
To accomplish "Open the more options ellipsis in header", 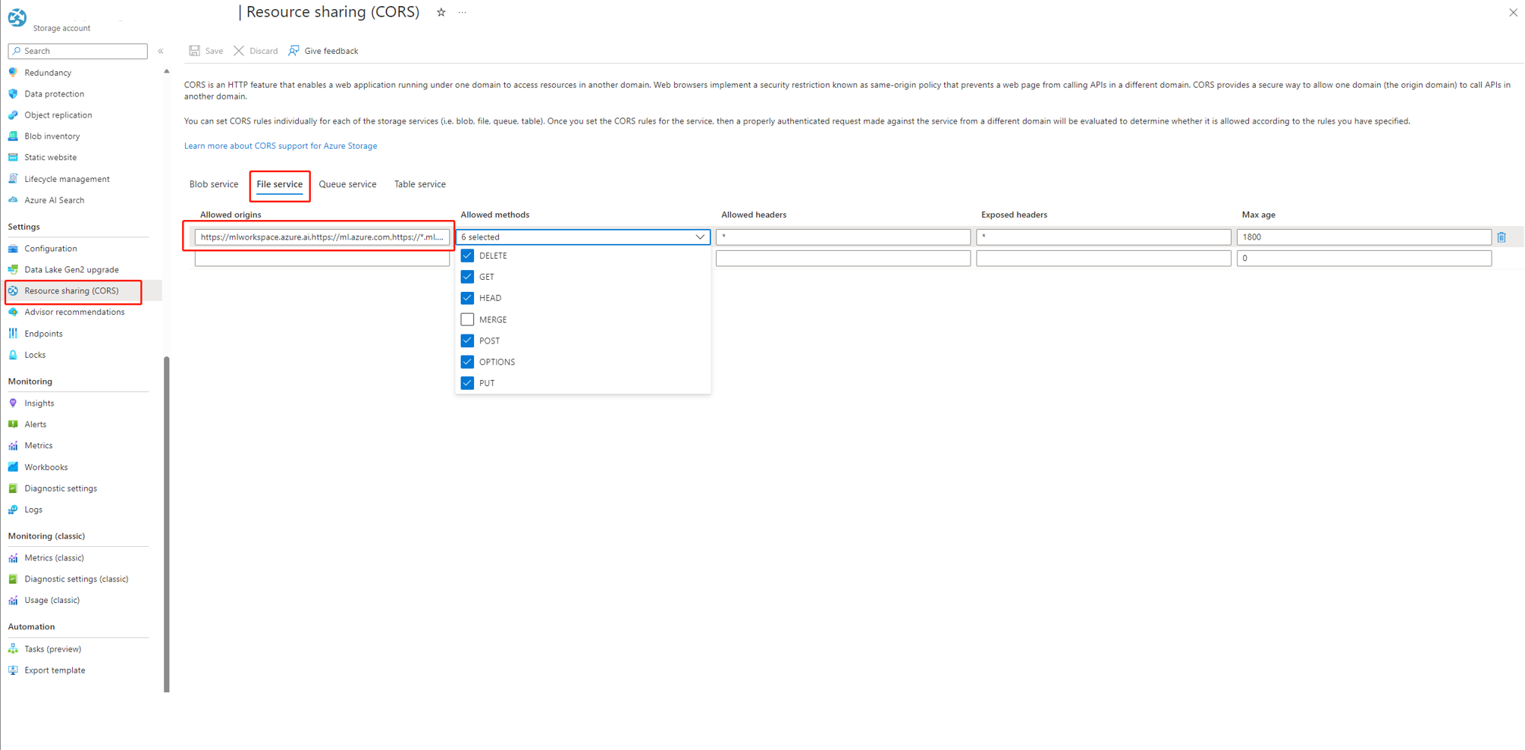I will (x=463, y=12).
